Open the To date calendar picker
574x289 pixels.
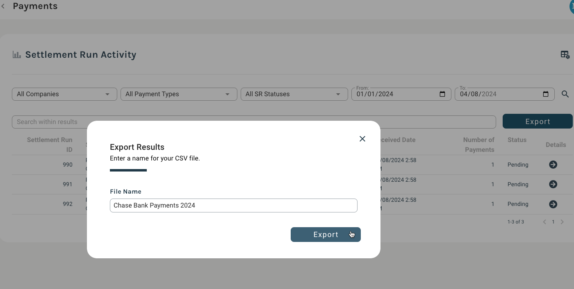coord(546,94)
